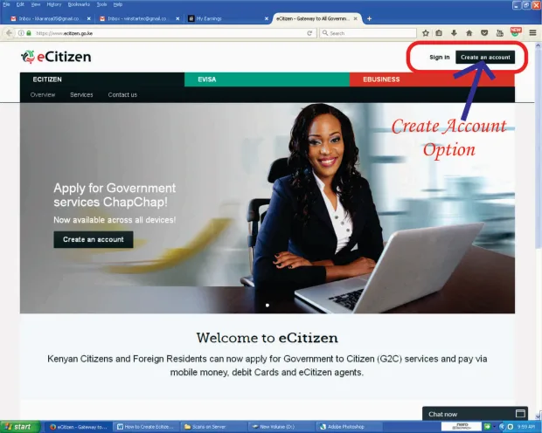Open the Bookmarks menu
The height and width of the screenshot is (433, 542).
tap(79, 4)
